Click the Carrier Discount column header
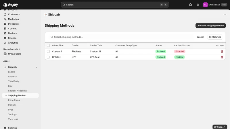Screen dimensions: 230x129 coord(182,45)
